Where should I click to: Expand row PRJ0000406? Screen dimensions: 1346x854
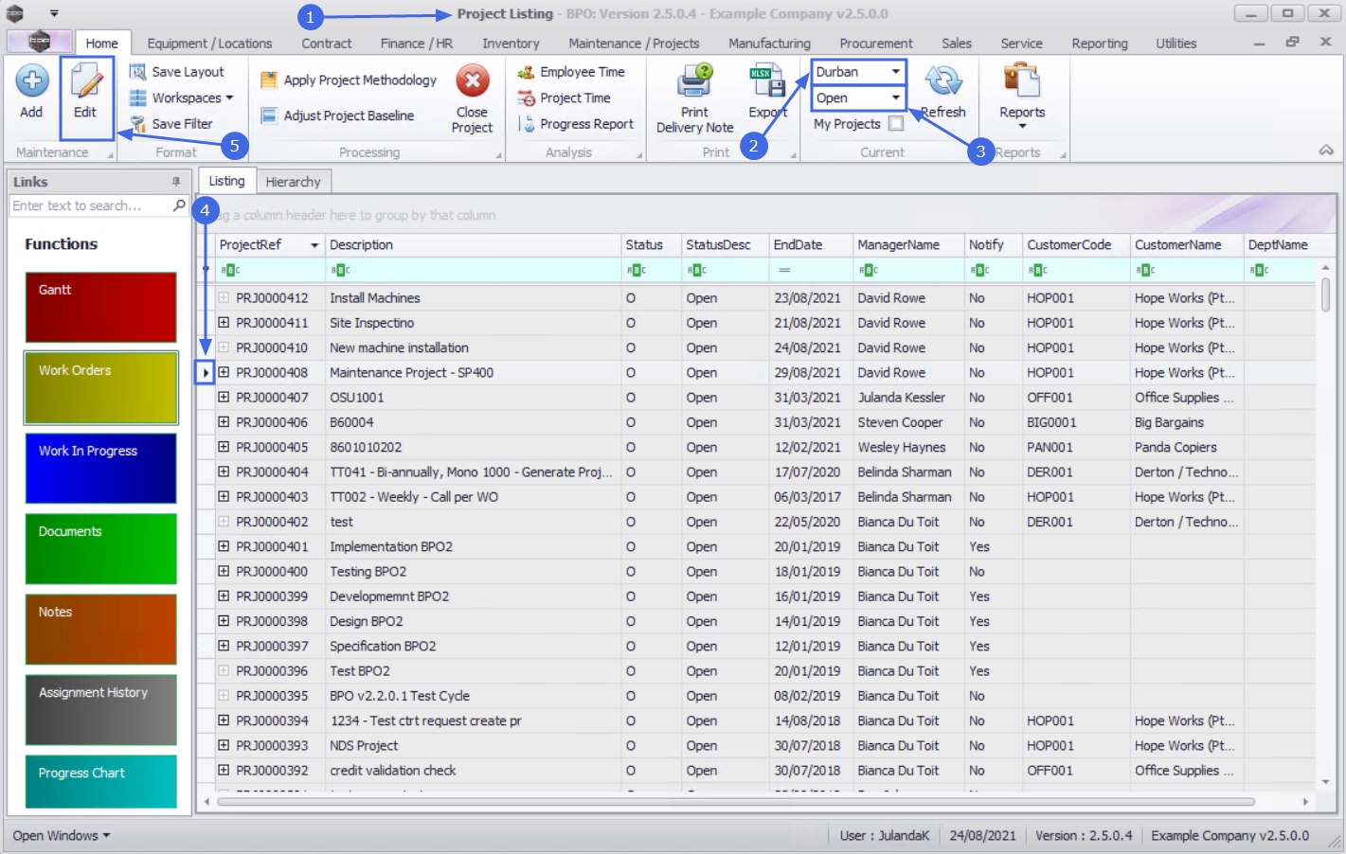[224, 422]
